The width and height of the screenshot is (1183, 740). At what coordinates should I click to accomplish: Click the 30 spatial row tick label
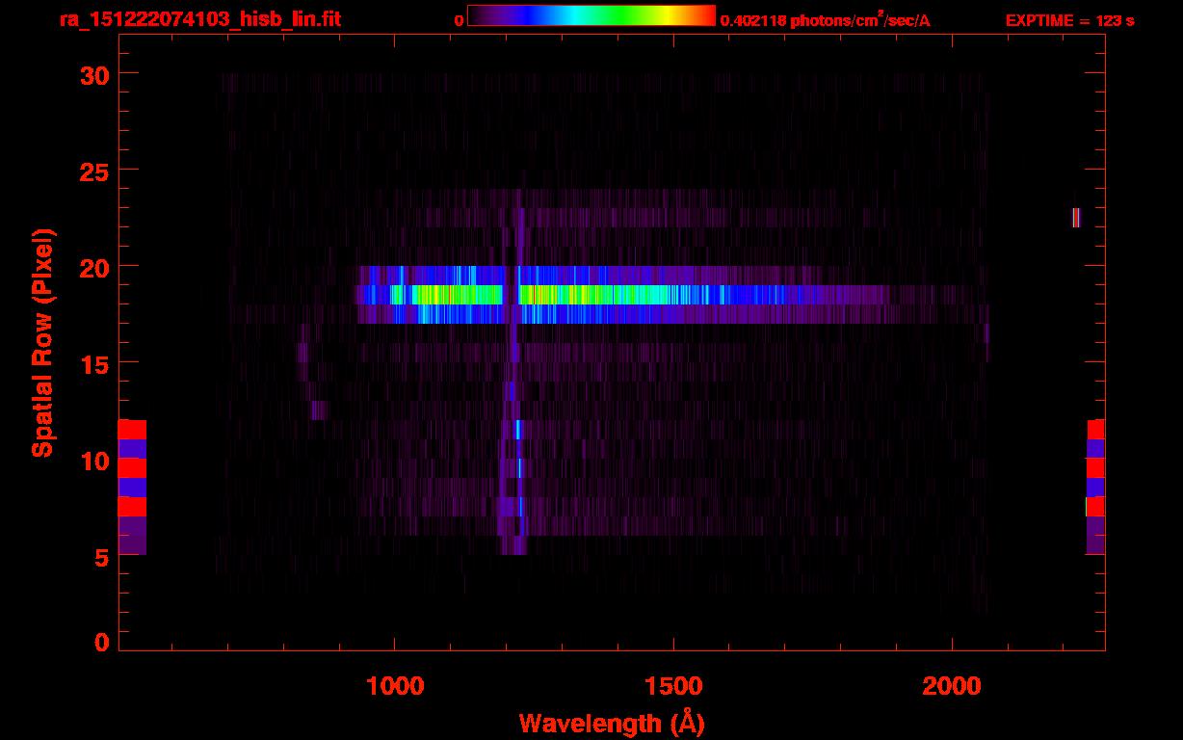(x=93, y=74)
